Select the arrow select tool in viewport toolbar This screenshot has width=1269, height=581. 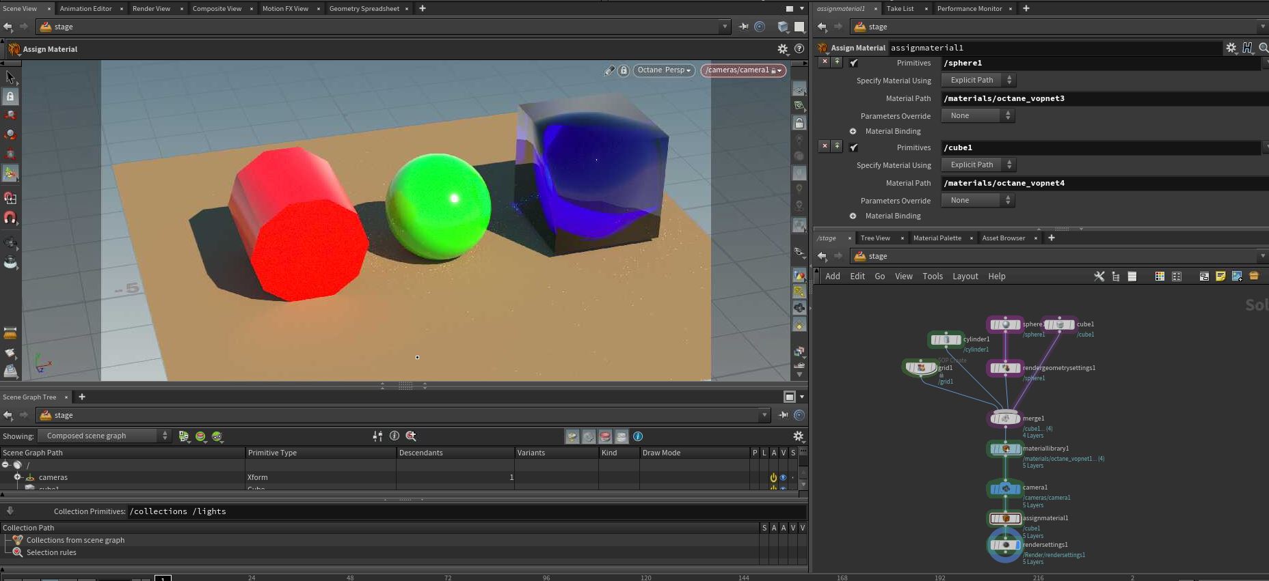tap(10, 77)
